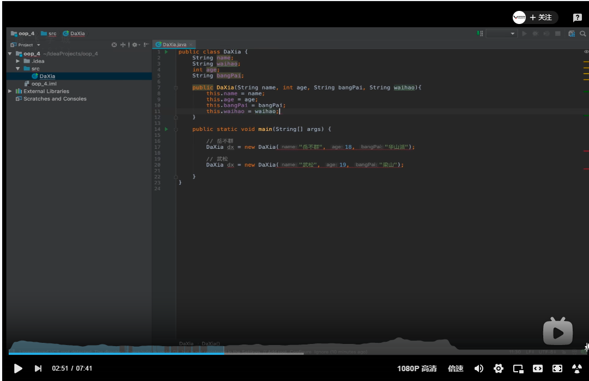Click the Stop square icon
Viewport: 589px width, 381px height.
(558, 33)
